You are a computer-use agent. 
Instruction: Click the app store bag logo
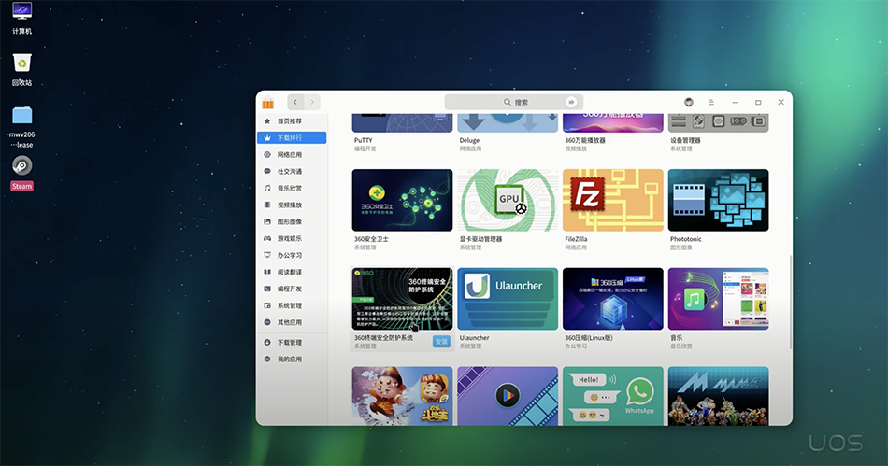(268, 103)
